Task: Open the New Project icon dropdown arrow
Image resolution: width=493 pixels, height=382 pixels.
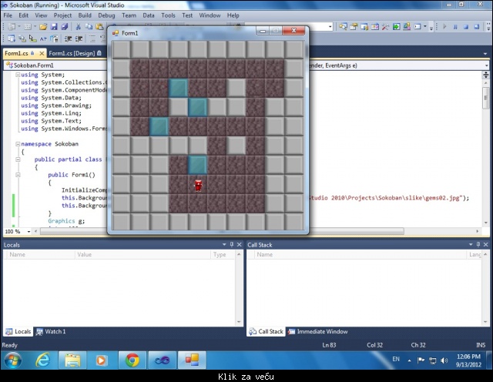Action: (x=18, y=27)
